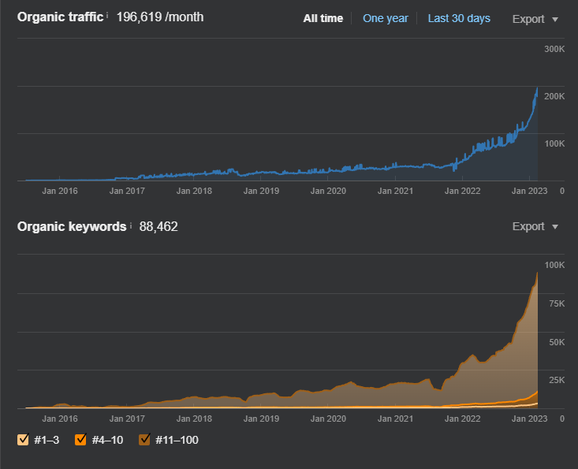The width and height of the screenshot is (578, 469).
Task: Click the info icon beside Organic keywords
Action: pos(130,225)
